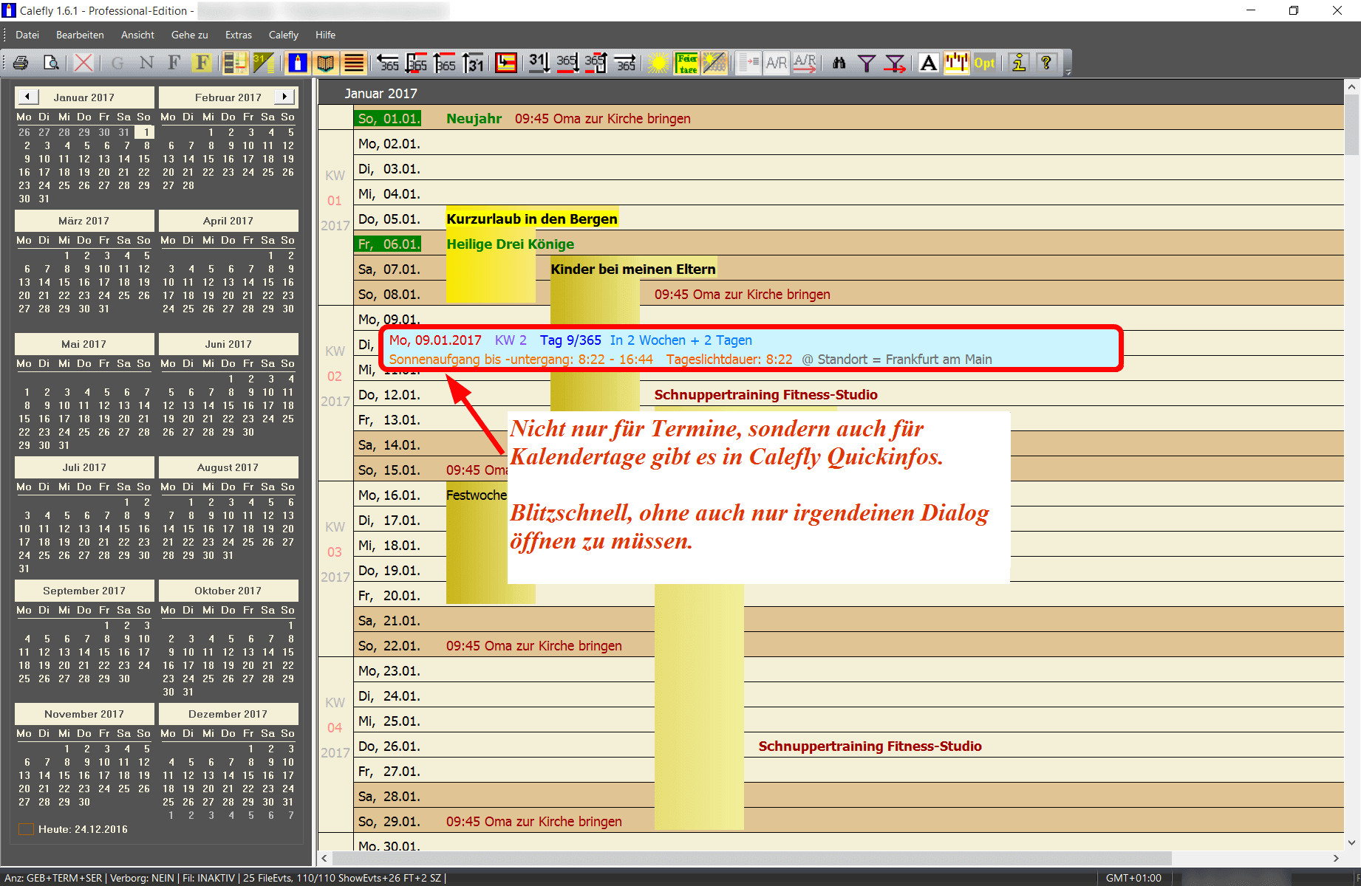1361x886 pixels.
Task: Click the 365 down-arrow with red underline icon
Action: [x=567, y=63]
